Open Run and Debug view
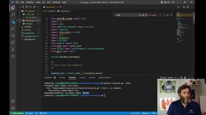The width and height of the screenshot is (206, 115). point(13,28)
